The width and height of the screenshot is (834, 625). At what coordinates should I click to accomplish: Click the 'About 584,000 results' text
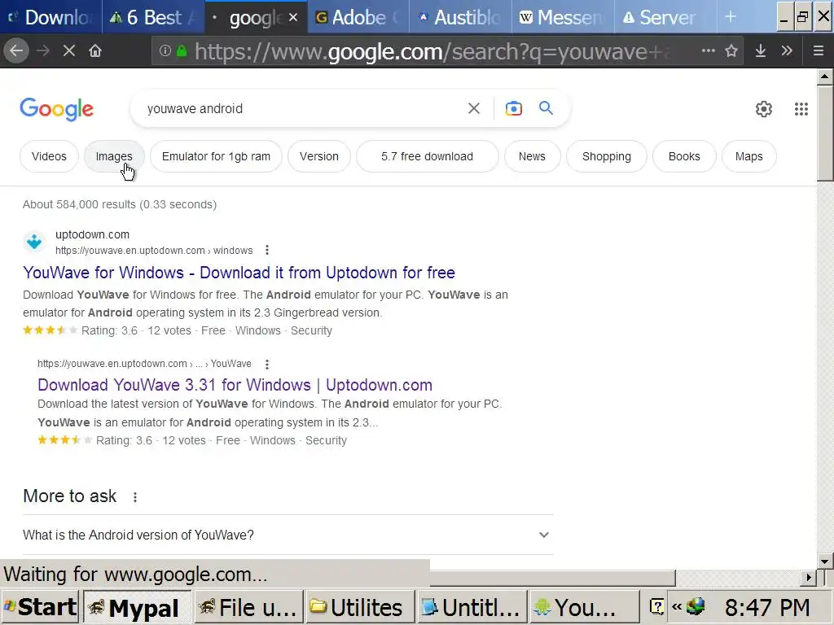click(x=120, y=204)
